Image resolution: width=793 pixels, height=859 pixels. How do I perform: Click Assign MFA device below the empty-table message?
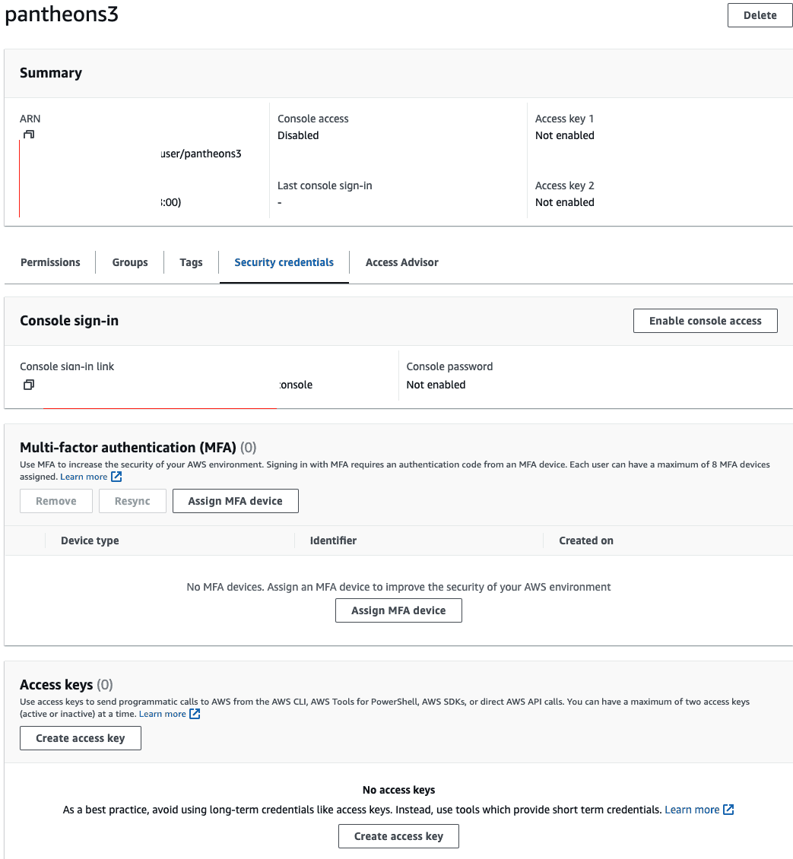[x=398, y=610]
